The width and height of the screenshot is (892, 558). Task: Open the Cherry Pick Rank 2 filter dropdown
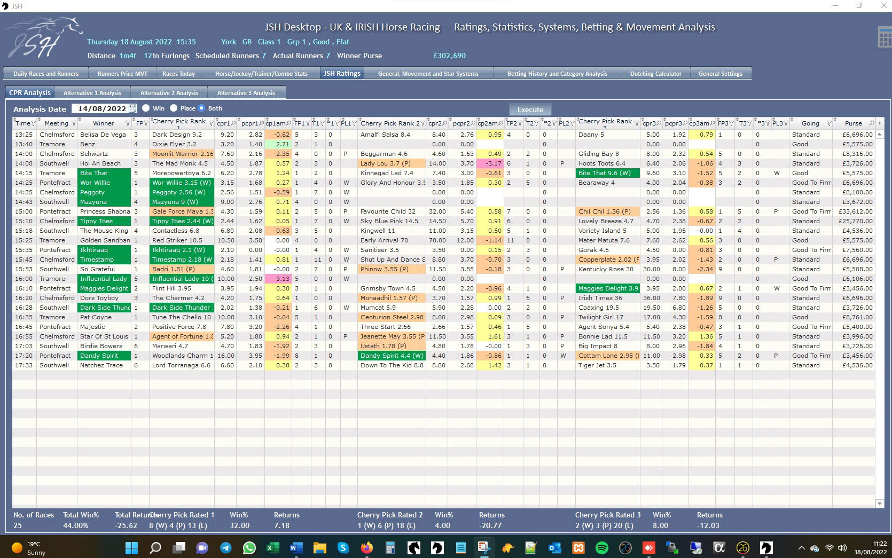[422, 123]
